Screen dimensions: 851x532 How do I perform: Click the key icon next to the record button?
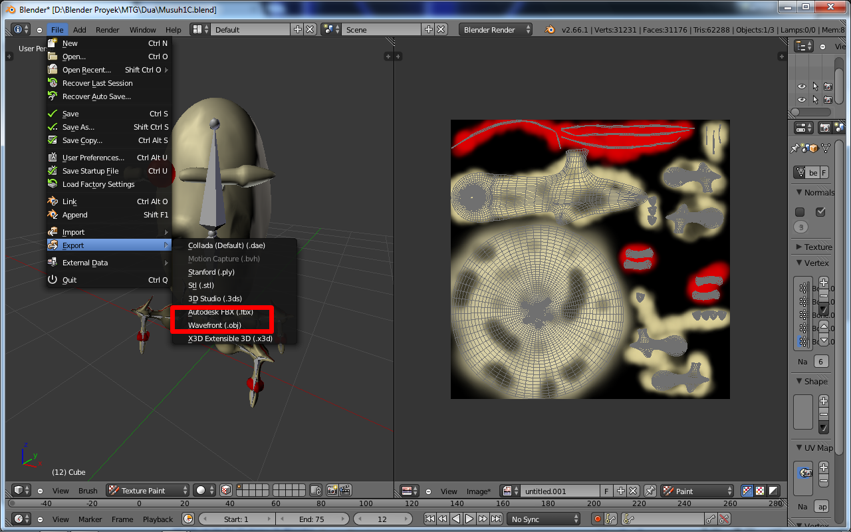611,519
